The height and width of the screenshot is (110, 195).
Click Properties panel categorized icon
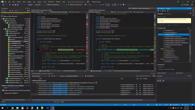(x=158, y=81)
